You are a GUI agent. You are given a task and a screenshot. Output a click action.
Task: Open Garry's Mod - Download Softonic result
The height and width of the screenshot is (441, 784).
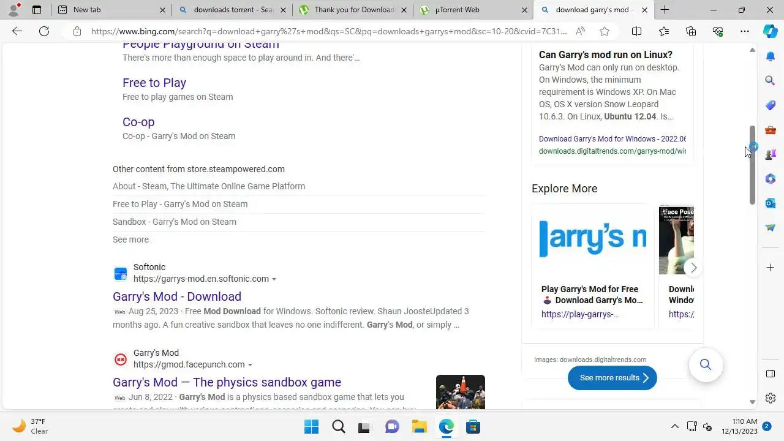click(177, 296)
